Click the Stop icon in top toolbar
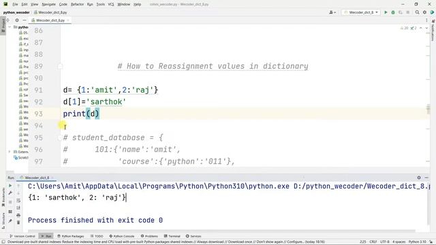 (x=407, y=12)
